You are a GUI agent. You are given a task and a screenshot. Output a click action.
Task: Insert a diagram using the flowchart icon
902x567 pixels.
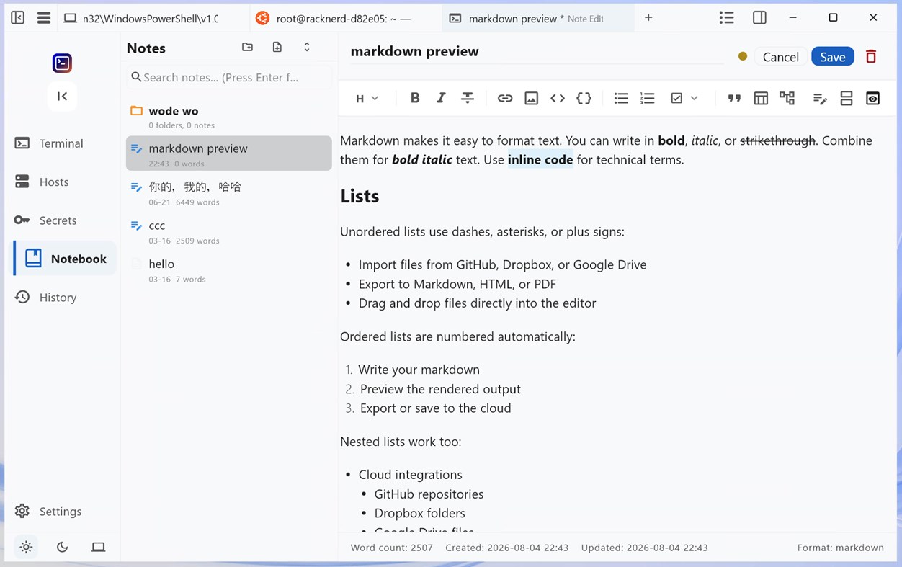click(787, 98)
